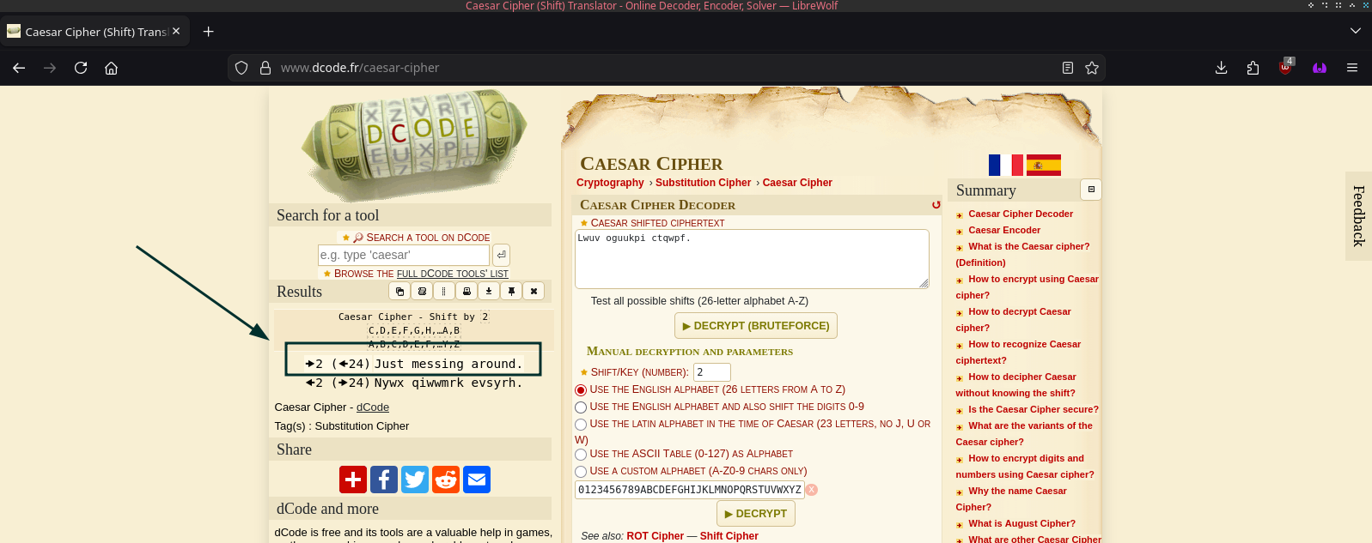Download results via the download arrow icon
1372x543 pixels.
(489, 292)
